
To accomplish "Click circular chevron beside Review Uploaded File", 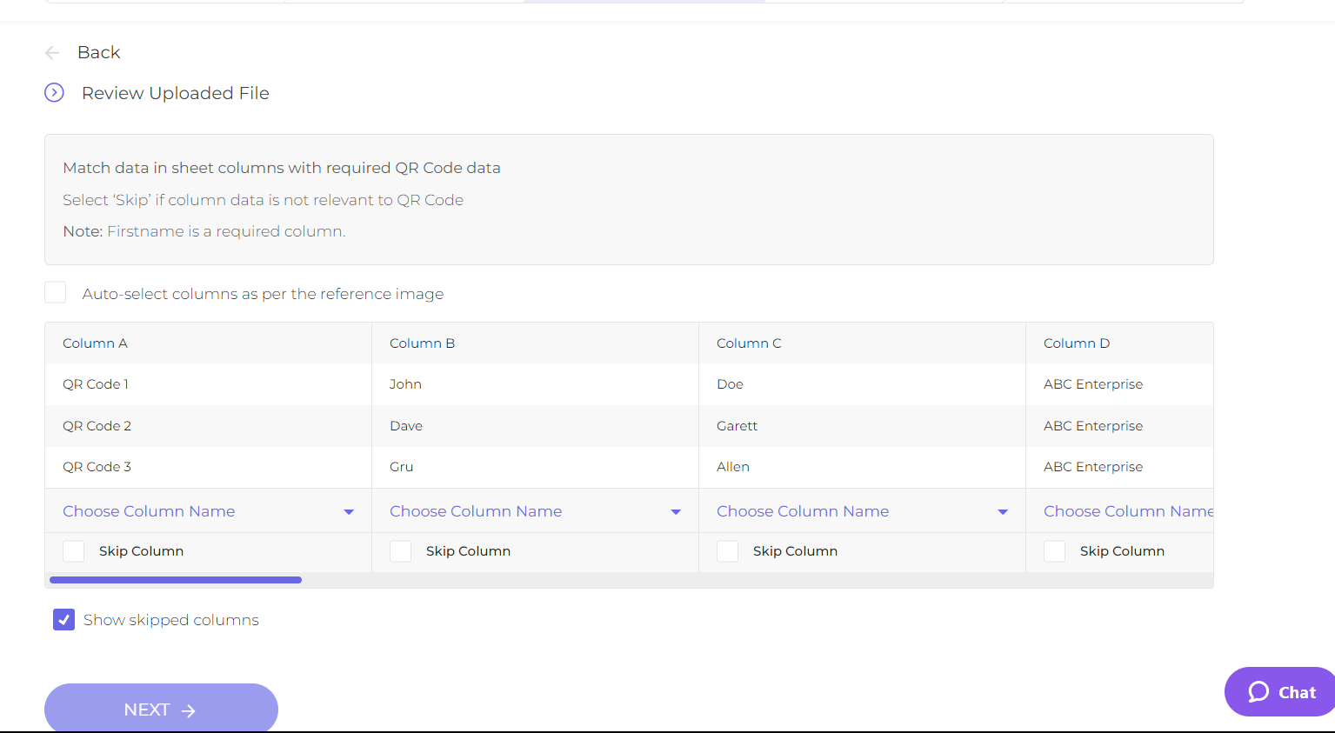I will click(54, 92).
